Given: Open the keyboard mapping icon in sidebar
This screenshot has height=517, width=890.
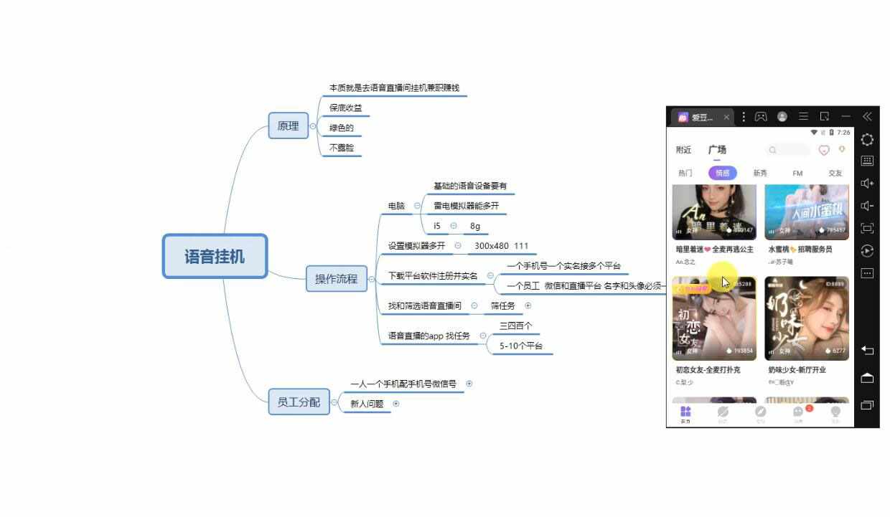Looking at the screenshot, I should point(867,161).
